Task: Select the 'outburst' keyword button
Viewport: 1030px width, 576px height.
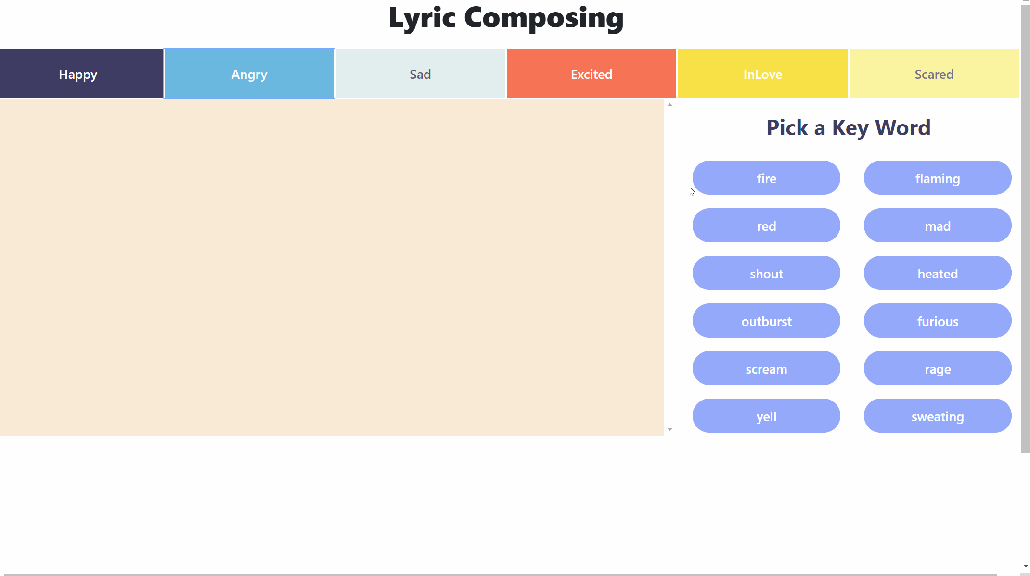Action: 766,320
